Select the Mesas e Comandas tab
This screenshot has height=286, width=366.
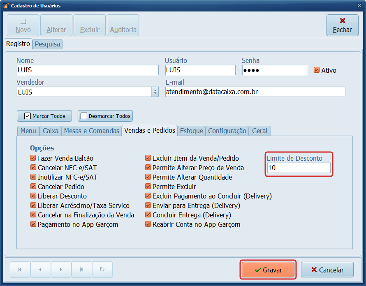(91, 131)
